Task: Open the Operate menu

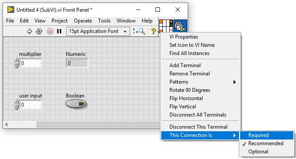Action: click(x=83, y=21)
